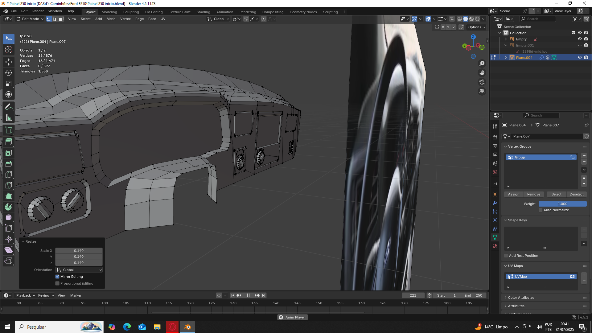Screen dimensions: 592x333
Task: Open the Modifiers properties tab wrench icon
Action: click(x=495, y=203)
